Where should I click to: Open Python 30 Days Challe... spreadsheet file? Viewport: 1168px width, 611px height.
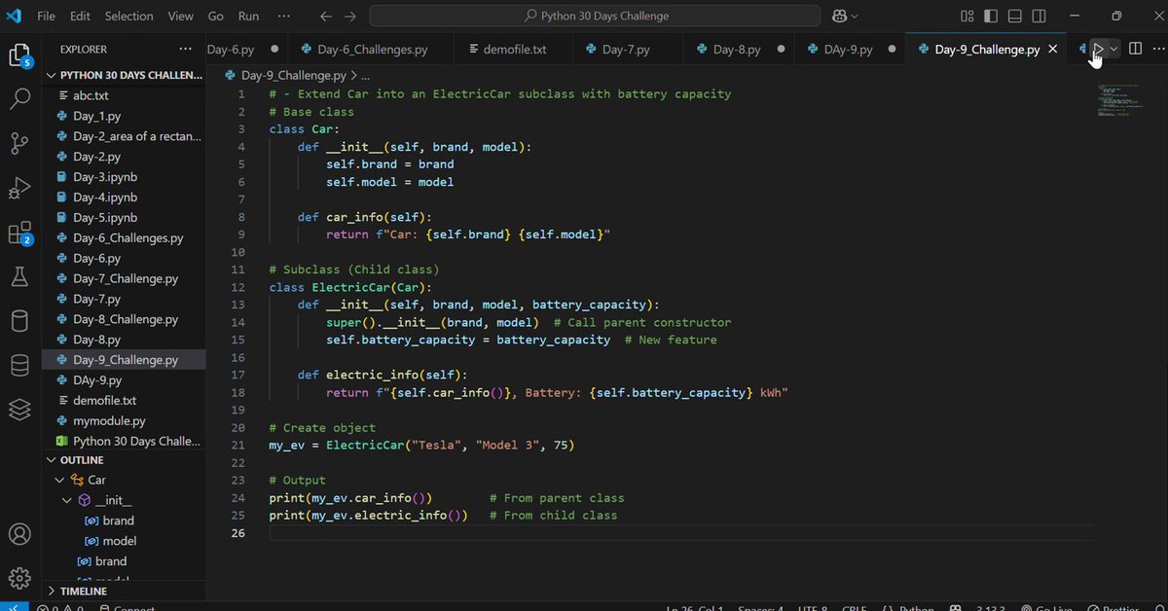[x=125, y=441]
